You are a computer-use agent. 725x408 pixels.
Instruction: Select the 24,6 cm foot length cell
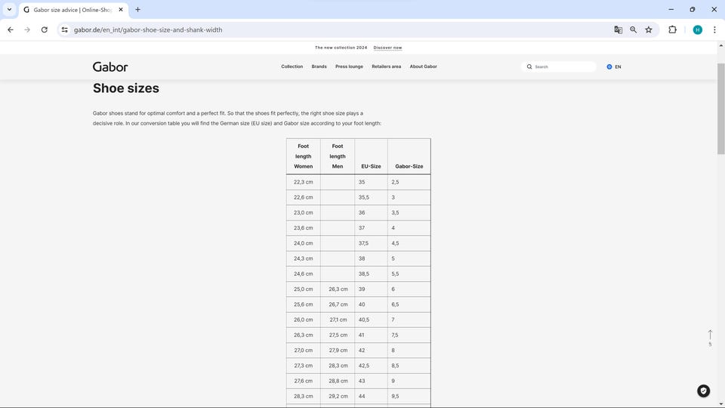point(304,274)
